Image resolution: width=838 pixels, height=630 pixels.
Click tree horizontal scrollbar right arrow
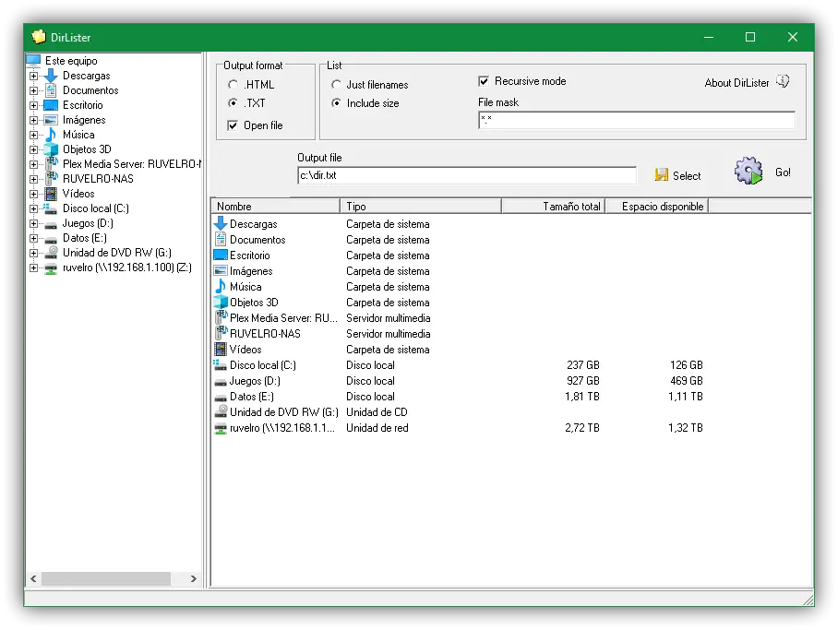(194, 578)
